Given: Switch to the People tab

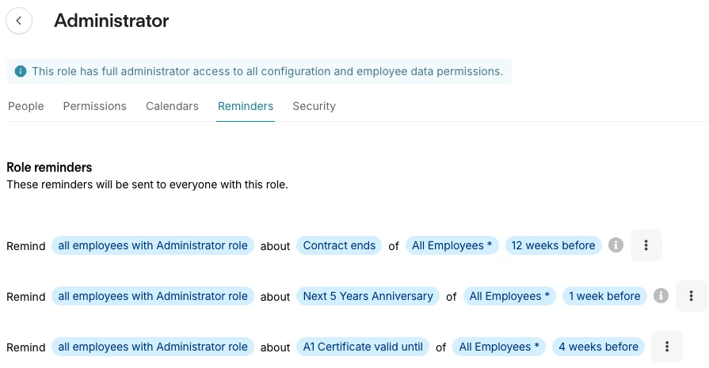Looking at the screenshot, I should (x=26, y=106).
